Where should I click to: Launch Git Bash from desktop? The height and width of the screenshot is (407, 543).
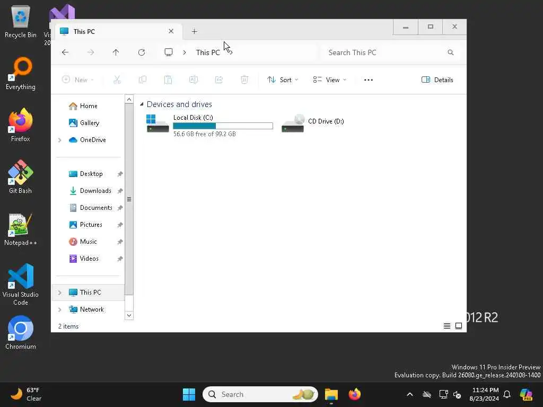click(21, 177)
